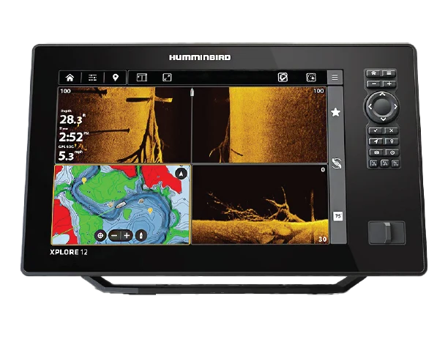The height and width of the screenshot is (345, 437).
Task: Push the physical minus zoom key
Action: tap(374, 84)
